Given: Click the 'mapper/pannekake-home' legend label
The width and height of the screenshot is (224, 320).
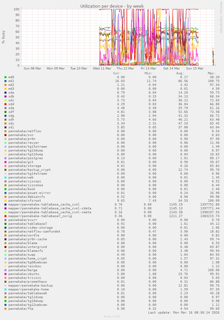Looking at the screenshot, I should [29, 289].
